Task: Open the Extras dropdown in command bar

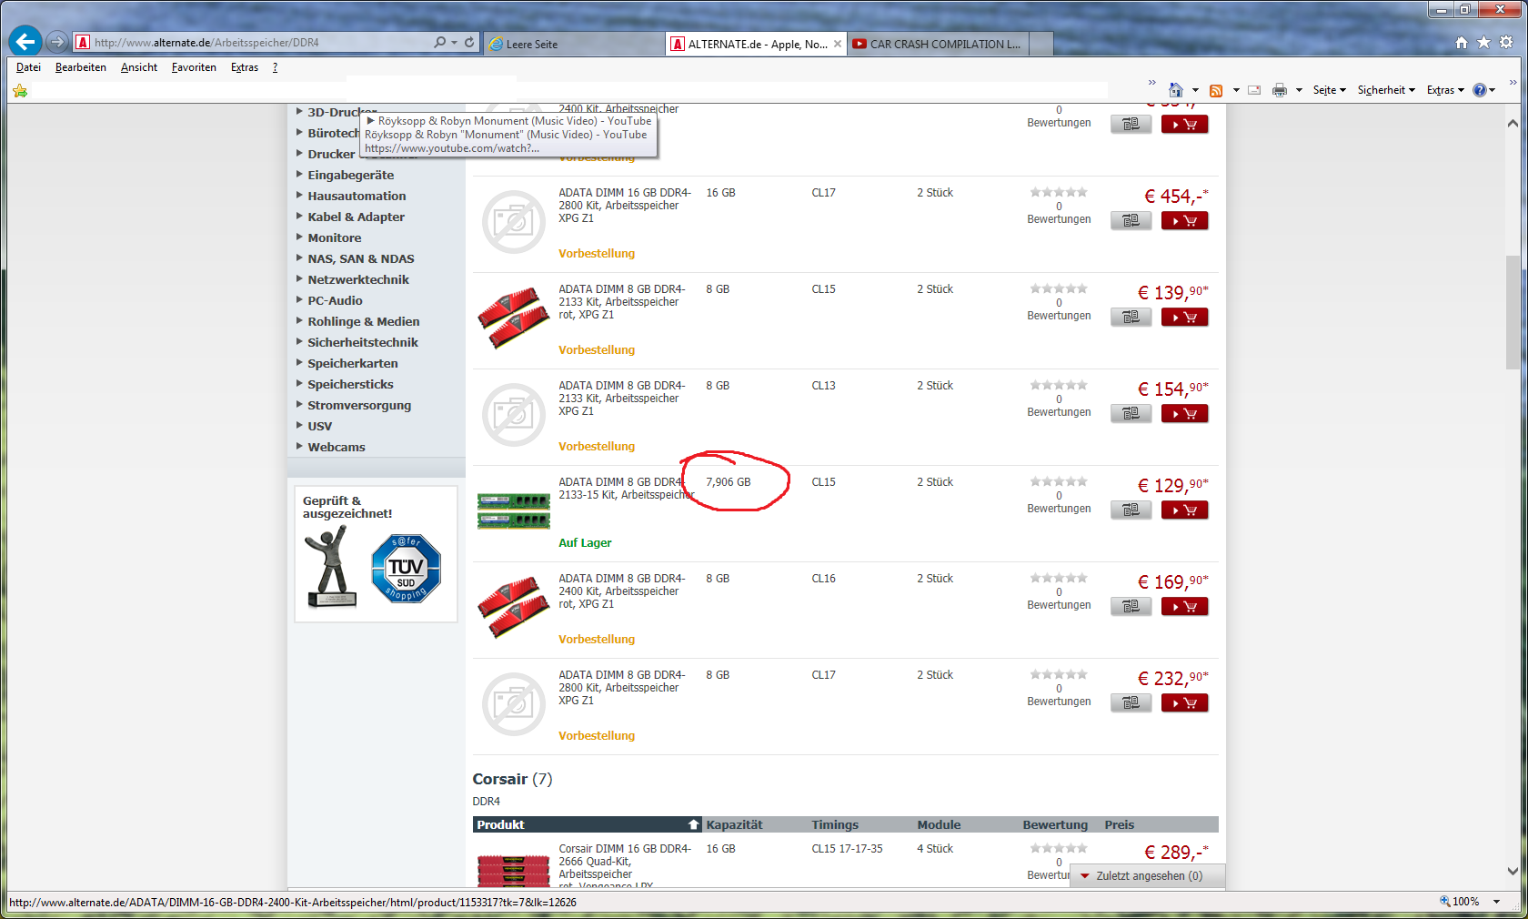Action: [1445, 90]
